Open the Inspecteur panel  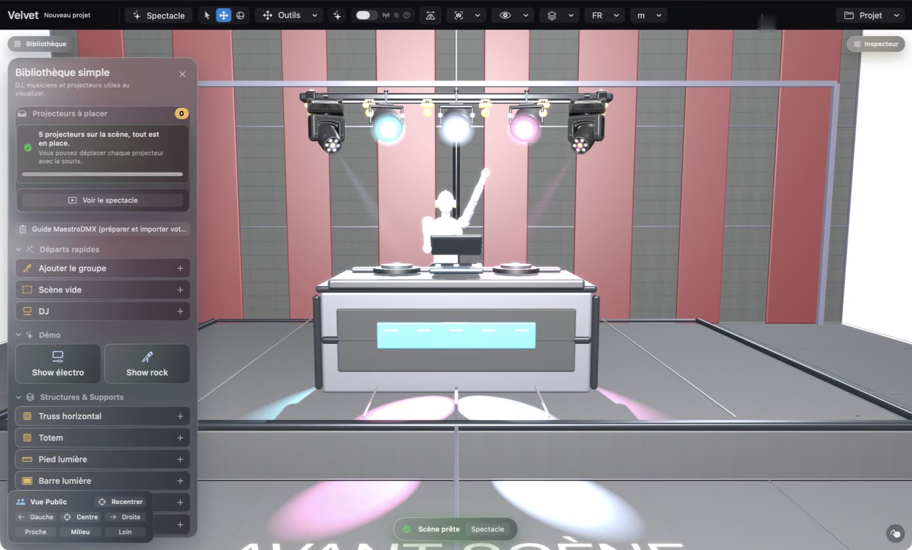click(x=875, y=44)
